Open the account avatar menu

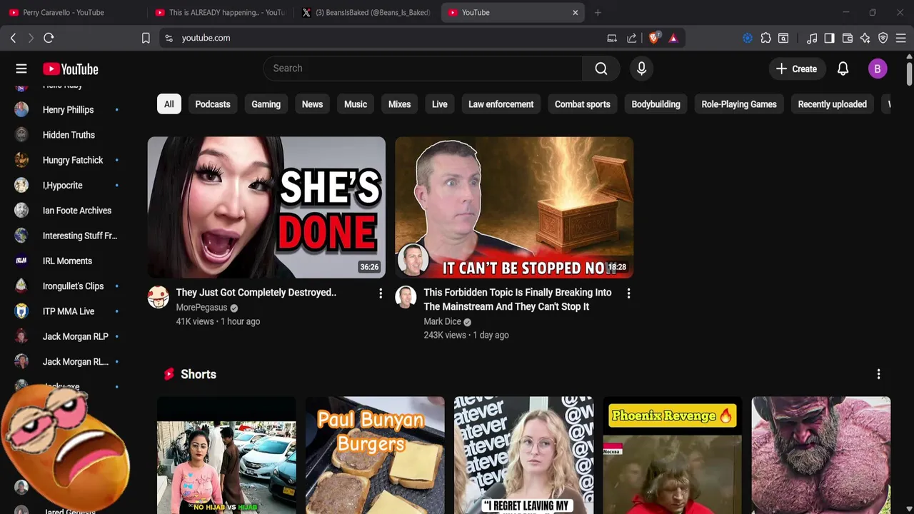click(878, 69)
